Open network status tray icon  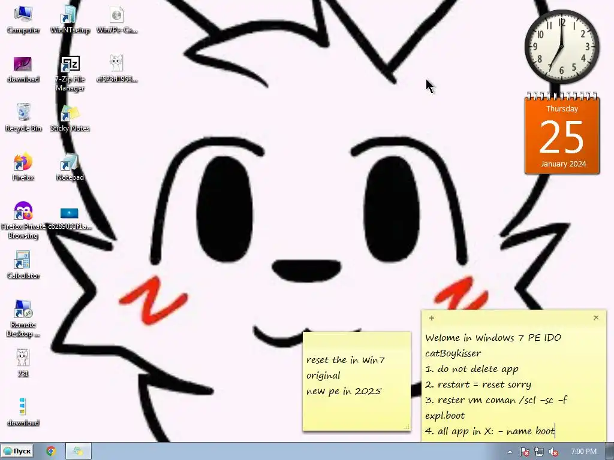click(x=539, y=452)
